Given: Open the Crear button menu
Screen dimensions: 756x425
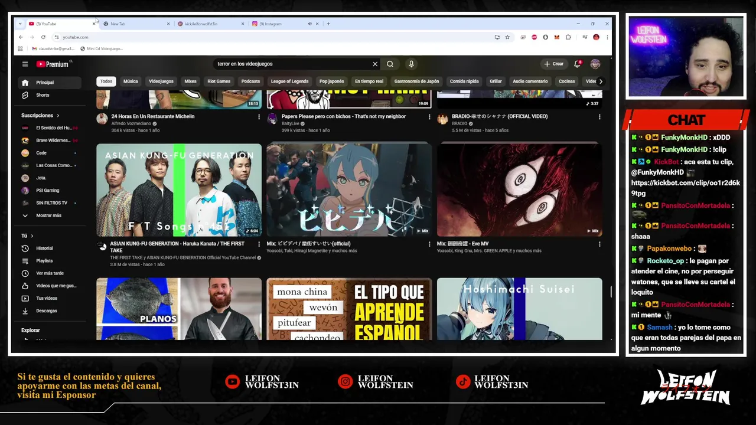Looking at the screenshot, I should pos(554,64).
